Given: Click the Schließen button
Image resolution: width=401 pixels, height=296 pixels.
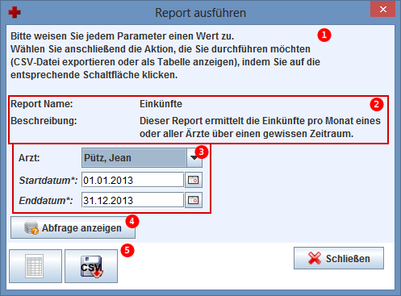Looking at the screenshot, I should (339, 258).
